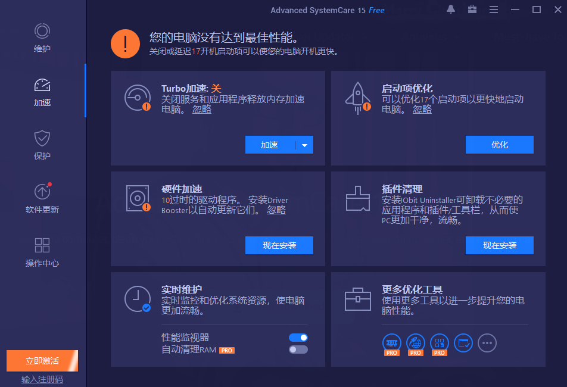Click the Turbo加速 disc icon
This screenshot has height=387, width=567.
click(x=138, y=98)
